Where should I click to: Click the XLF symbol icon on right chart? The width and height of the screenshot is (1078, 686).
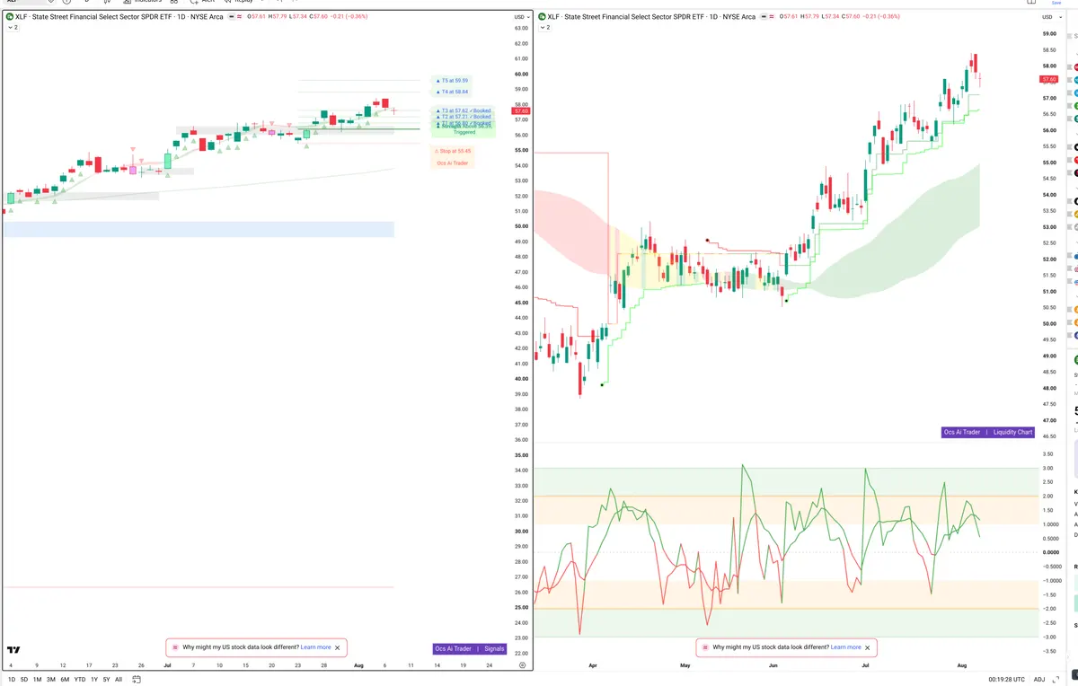tap(542, 17)
